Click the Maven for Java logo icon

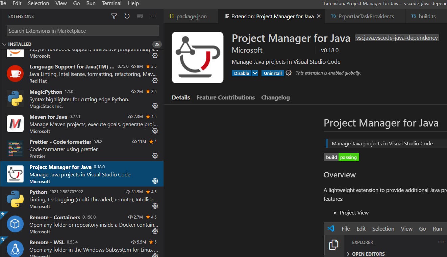tap(15, 123)
